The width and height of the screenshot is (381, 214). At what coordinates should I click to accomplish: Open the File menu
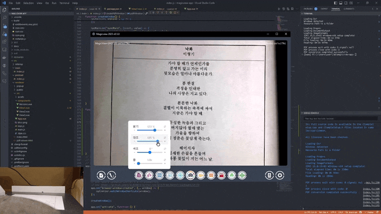[11, 3]
